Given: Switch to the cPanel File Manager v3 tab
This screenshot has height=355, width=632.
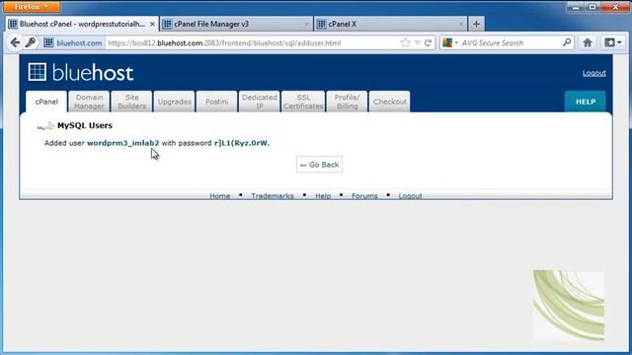Looking at the screenshot, I should [x=236, y=24].
